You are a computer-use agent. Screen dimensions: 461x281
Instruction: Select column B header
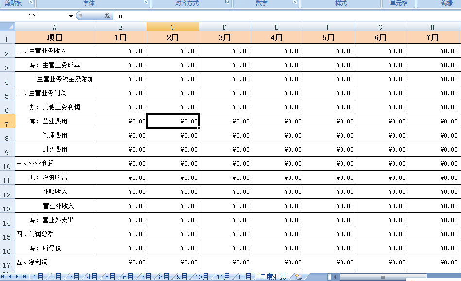tap(121, 27)
